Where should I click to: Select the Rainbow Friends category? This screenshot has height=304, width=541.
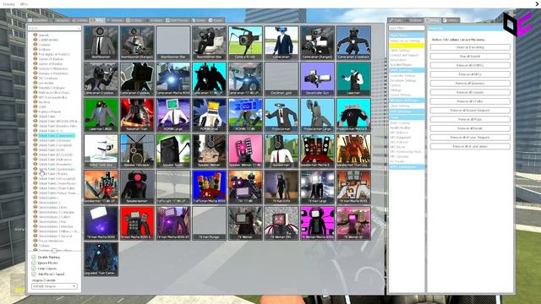pyautogui.click(x=50, y=111)
